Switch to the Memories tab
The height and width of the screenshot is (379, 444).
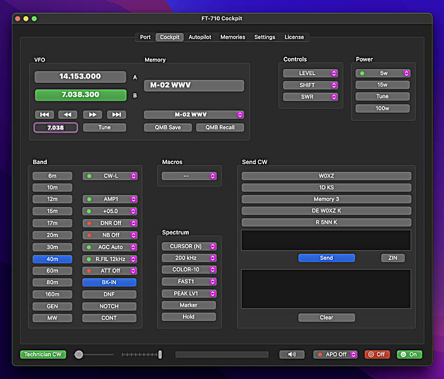point(233,37)
